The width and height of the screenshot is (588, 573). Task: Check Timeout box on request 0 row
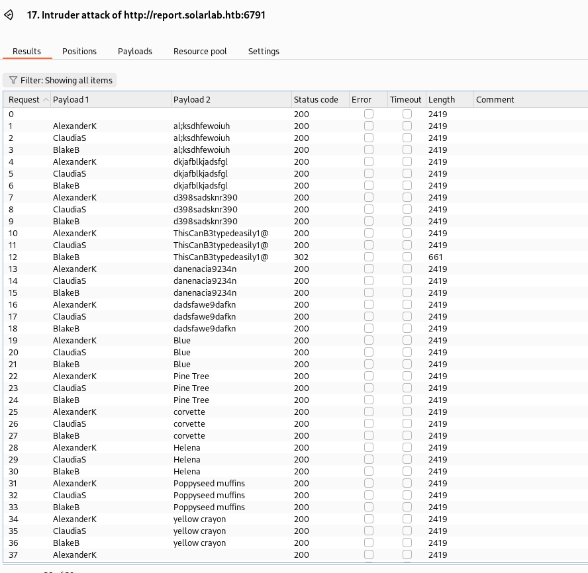click(x=407, y=114)
